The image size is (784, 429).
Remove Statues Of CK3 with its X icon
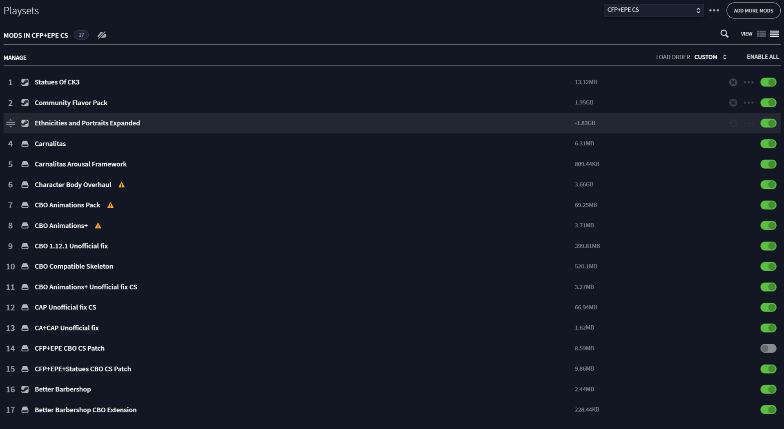coord(733,82)
